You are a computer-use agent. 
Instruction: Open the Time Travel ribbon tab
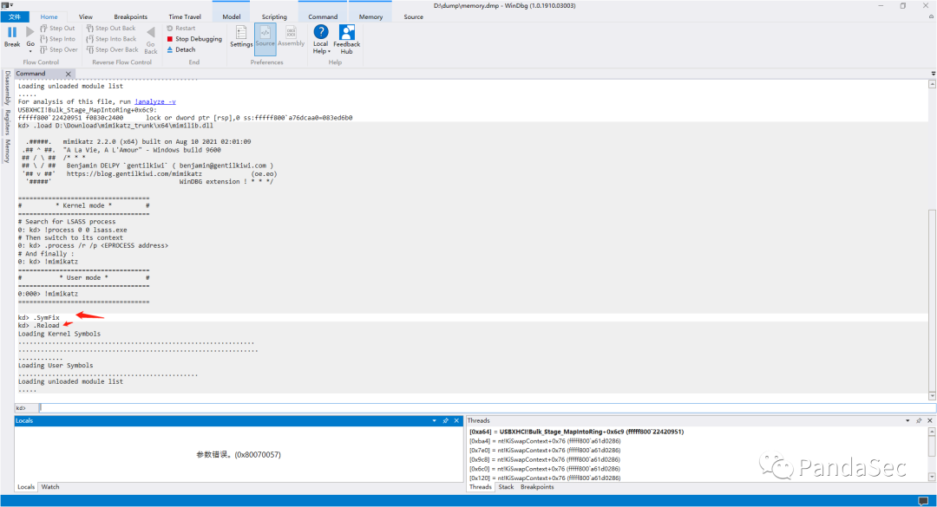[x=185, y=16]
